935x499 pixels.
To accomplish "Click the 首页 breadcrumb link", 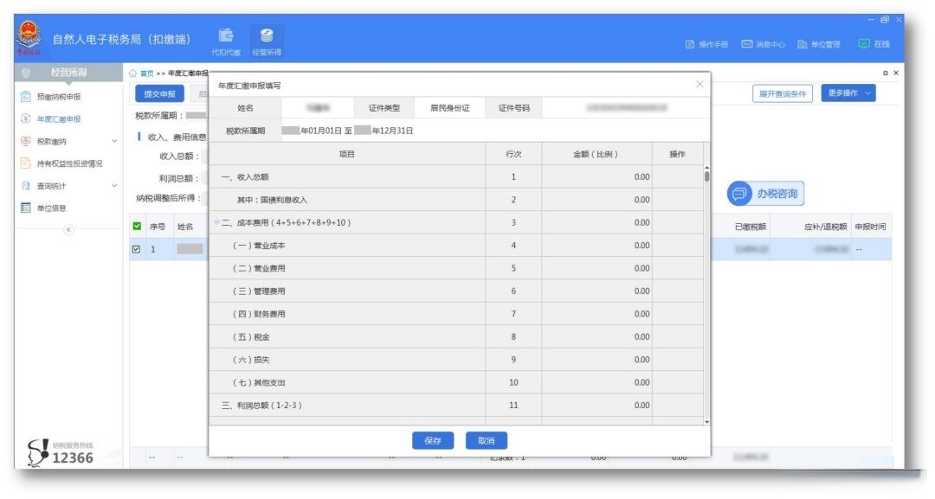I will (x=146, y=74).
